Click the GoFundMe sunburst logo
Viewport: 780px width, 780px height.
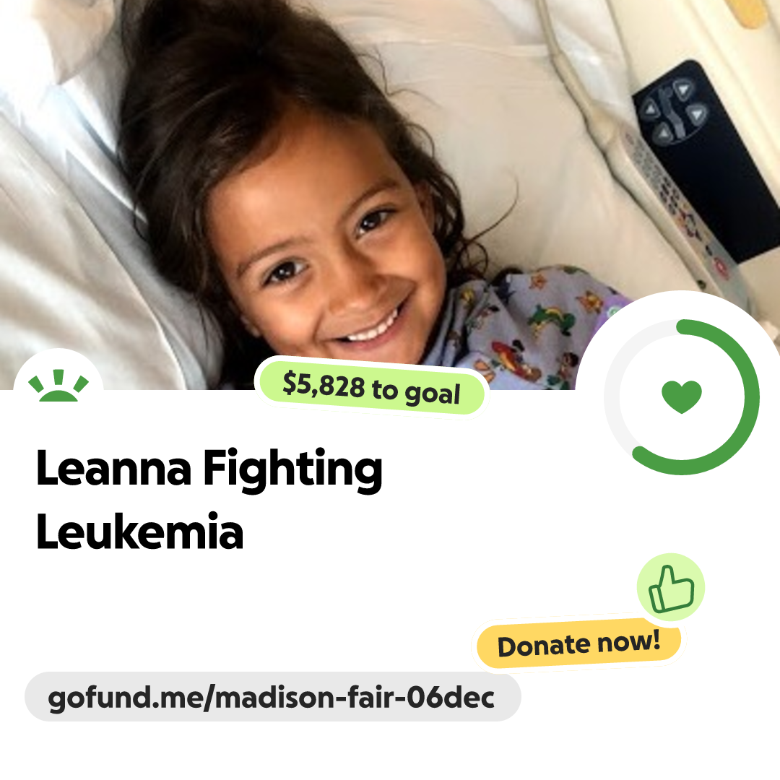coord(58,386)
